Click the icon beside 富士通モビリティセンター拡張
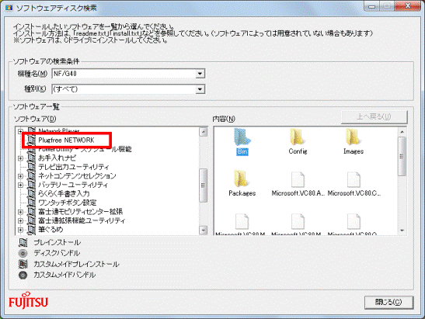Screen dimensions: 425x319 coord(32,211)
